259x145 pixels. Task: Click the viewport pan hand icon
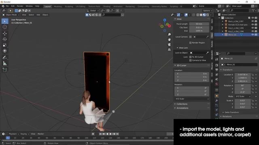point(169,39)
